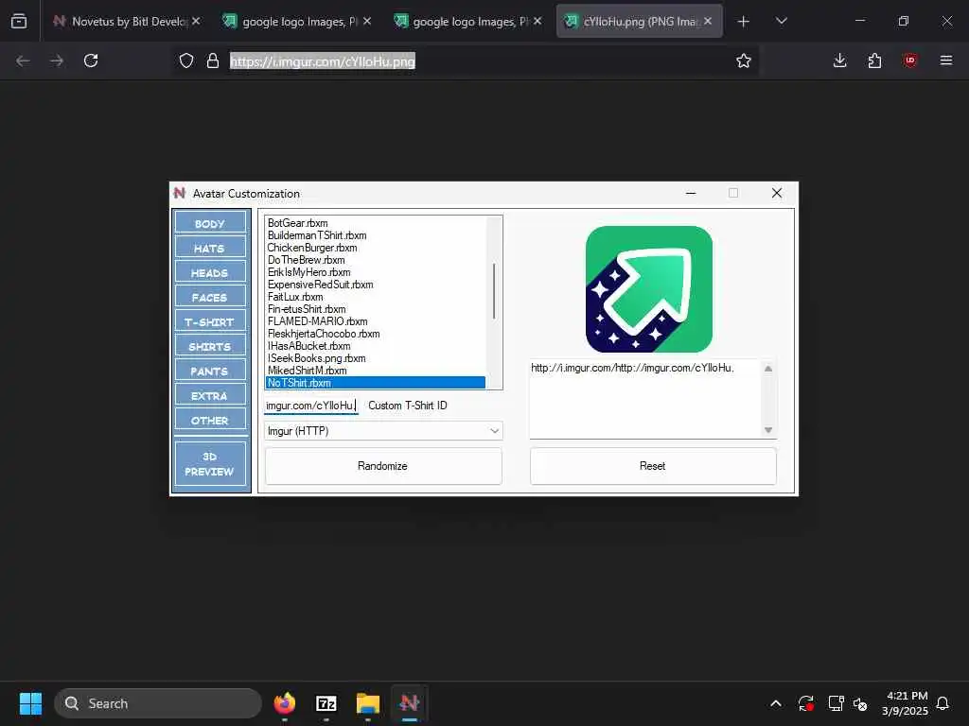This screenshot has height=726, width=969.
Task: Open 7-Zip from the taskbar
Action: coord(326,703)
